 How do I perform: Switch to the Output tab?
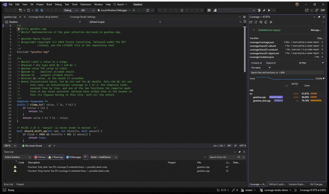point(20,184)
